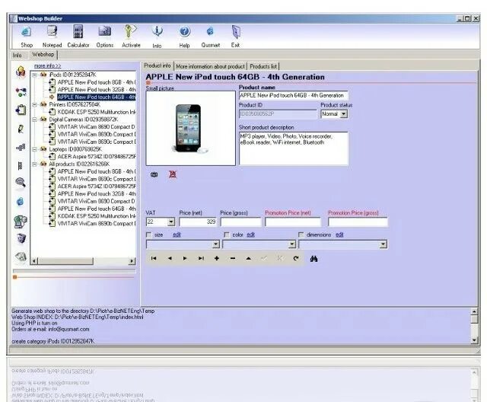Image resolution: width=487 pixels, height=402 pixels.
Task: Collapse the Digital Cameras category node
Action: (x=35, y=120)
